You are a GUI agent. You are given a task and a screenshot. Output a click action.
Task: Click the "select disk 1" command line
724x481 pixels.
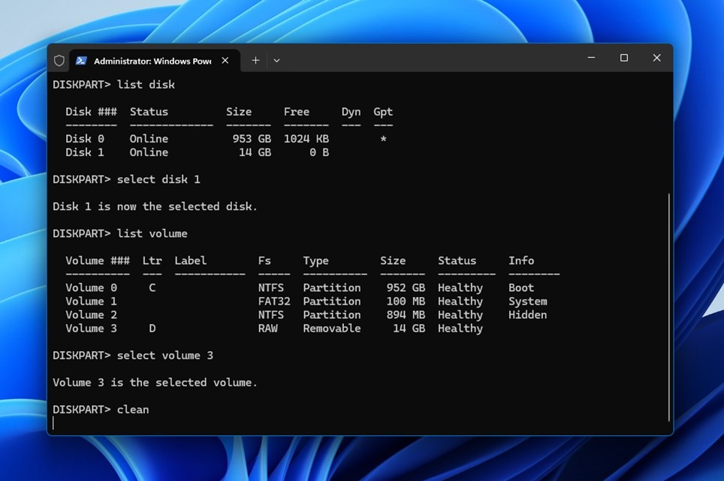(x=126, y=179)
